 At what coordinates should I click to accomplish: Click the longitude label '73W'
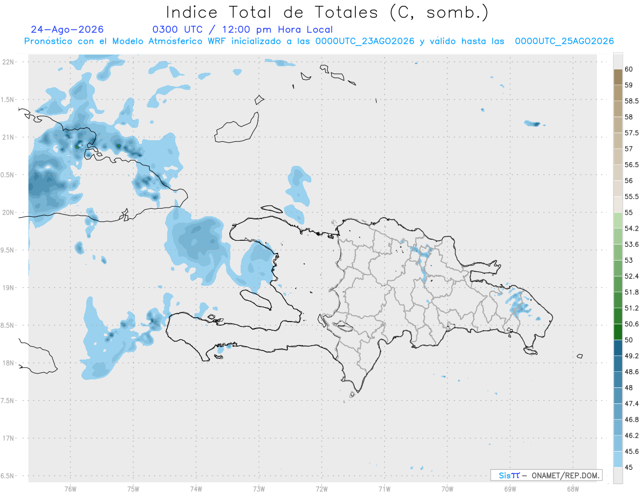tap(259, 489)
